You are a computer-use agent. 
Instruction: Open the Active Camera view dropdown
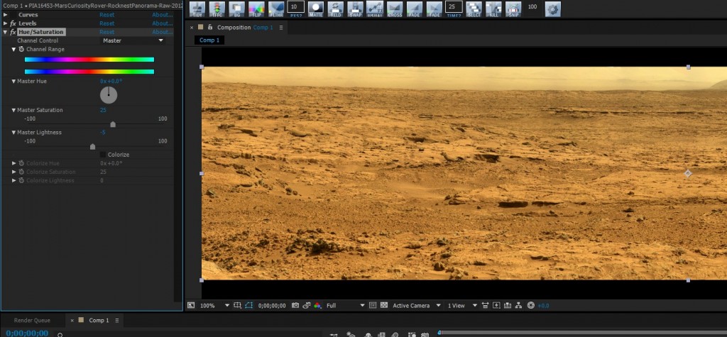pyautogui.click(x=417, y=305)
